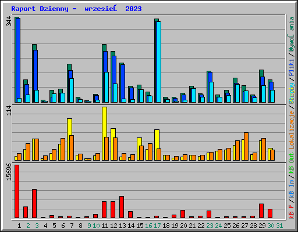Click the day 30 axis label
Image resolution: width=298 pixels, height=232 pixels.
[x=271, y=226]
